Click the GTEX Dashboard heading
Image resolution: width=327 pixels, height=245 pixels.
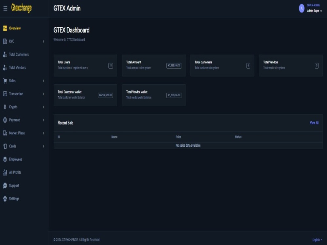(71, 30)
